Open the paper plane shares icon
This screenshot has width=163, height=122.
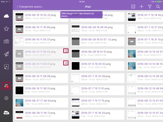6,54
